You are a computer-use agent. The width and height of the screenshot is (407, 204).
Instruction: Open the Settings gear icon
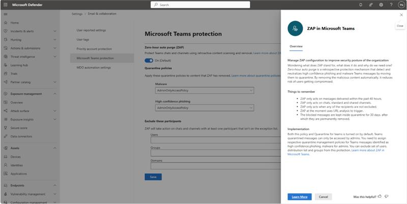381,5
